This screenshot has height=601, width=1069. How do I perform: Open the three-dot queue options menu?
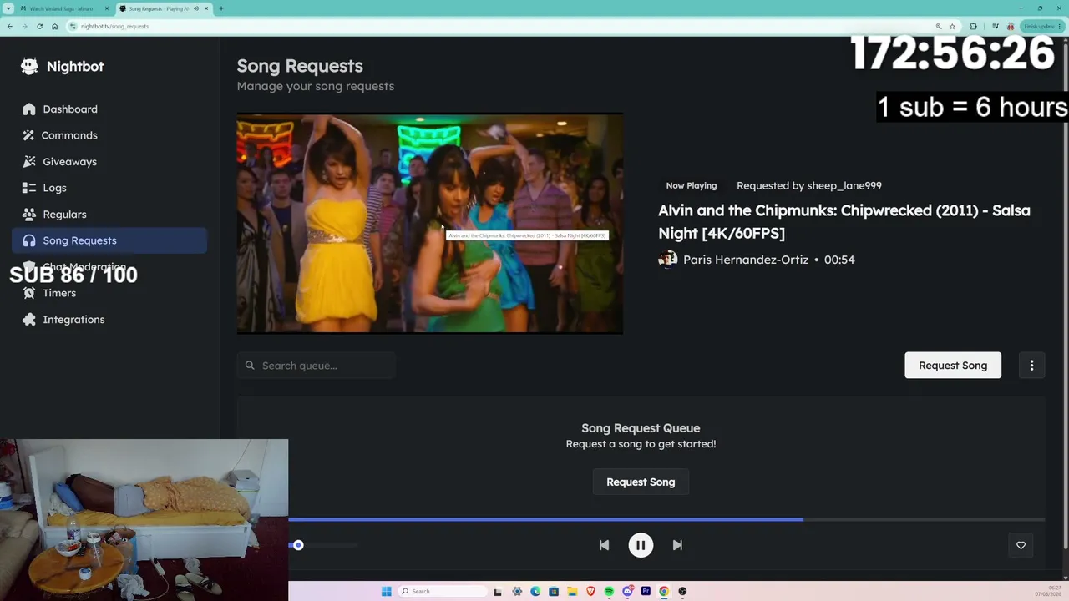(1031, 365)
